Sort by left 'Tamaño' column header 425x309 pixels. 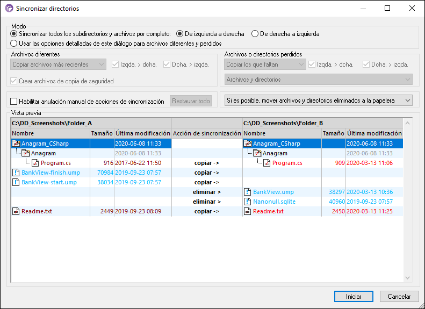click(x=102, y=133)
